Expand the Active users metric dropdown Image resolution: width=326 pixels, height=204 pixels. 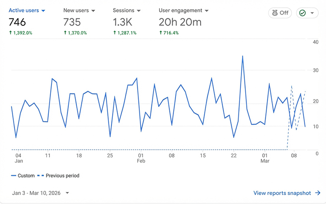(x=43, y=11)
